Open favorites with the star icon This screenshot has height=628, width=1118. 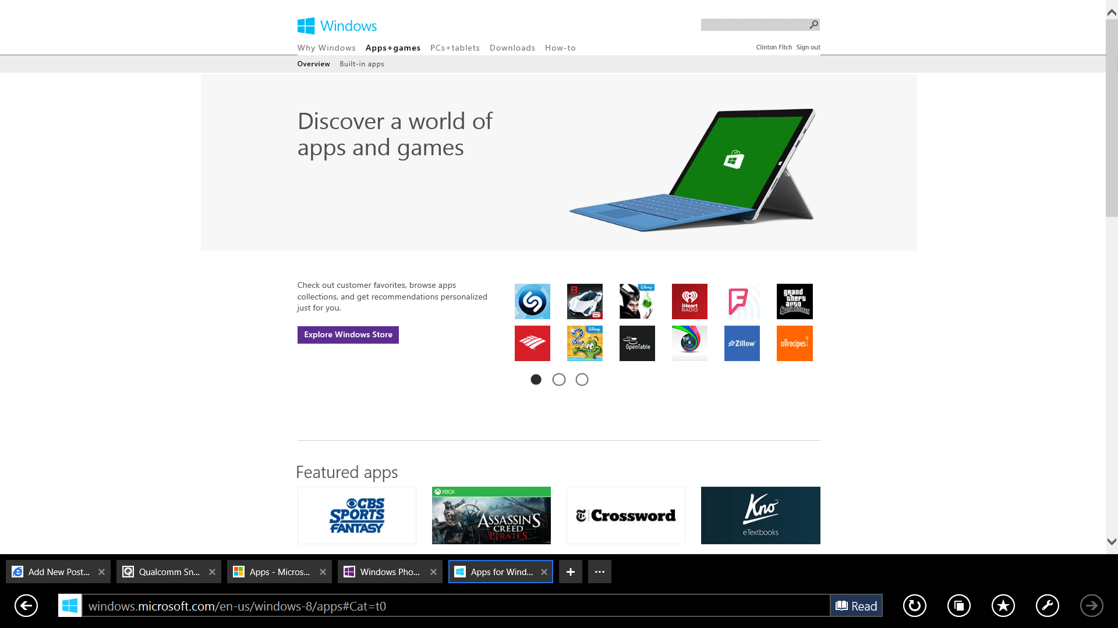click(x=1003, y=606)
